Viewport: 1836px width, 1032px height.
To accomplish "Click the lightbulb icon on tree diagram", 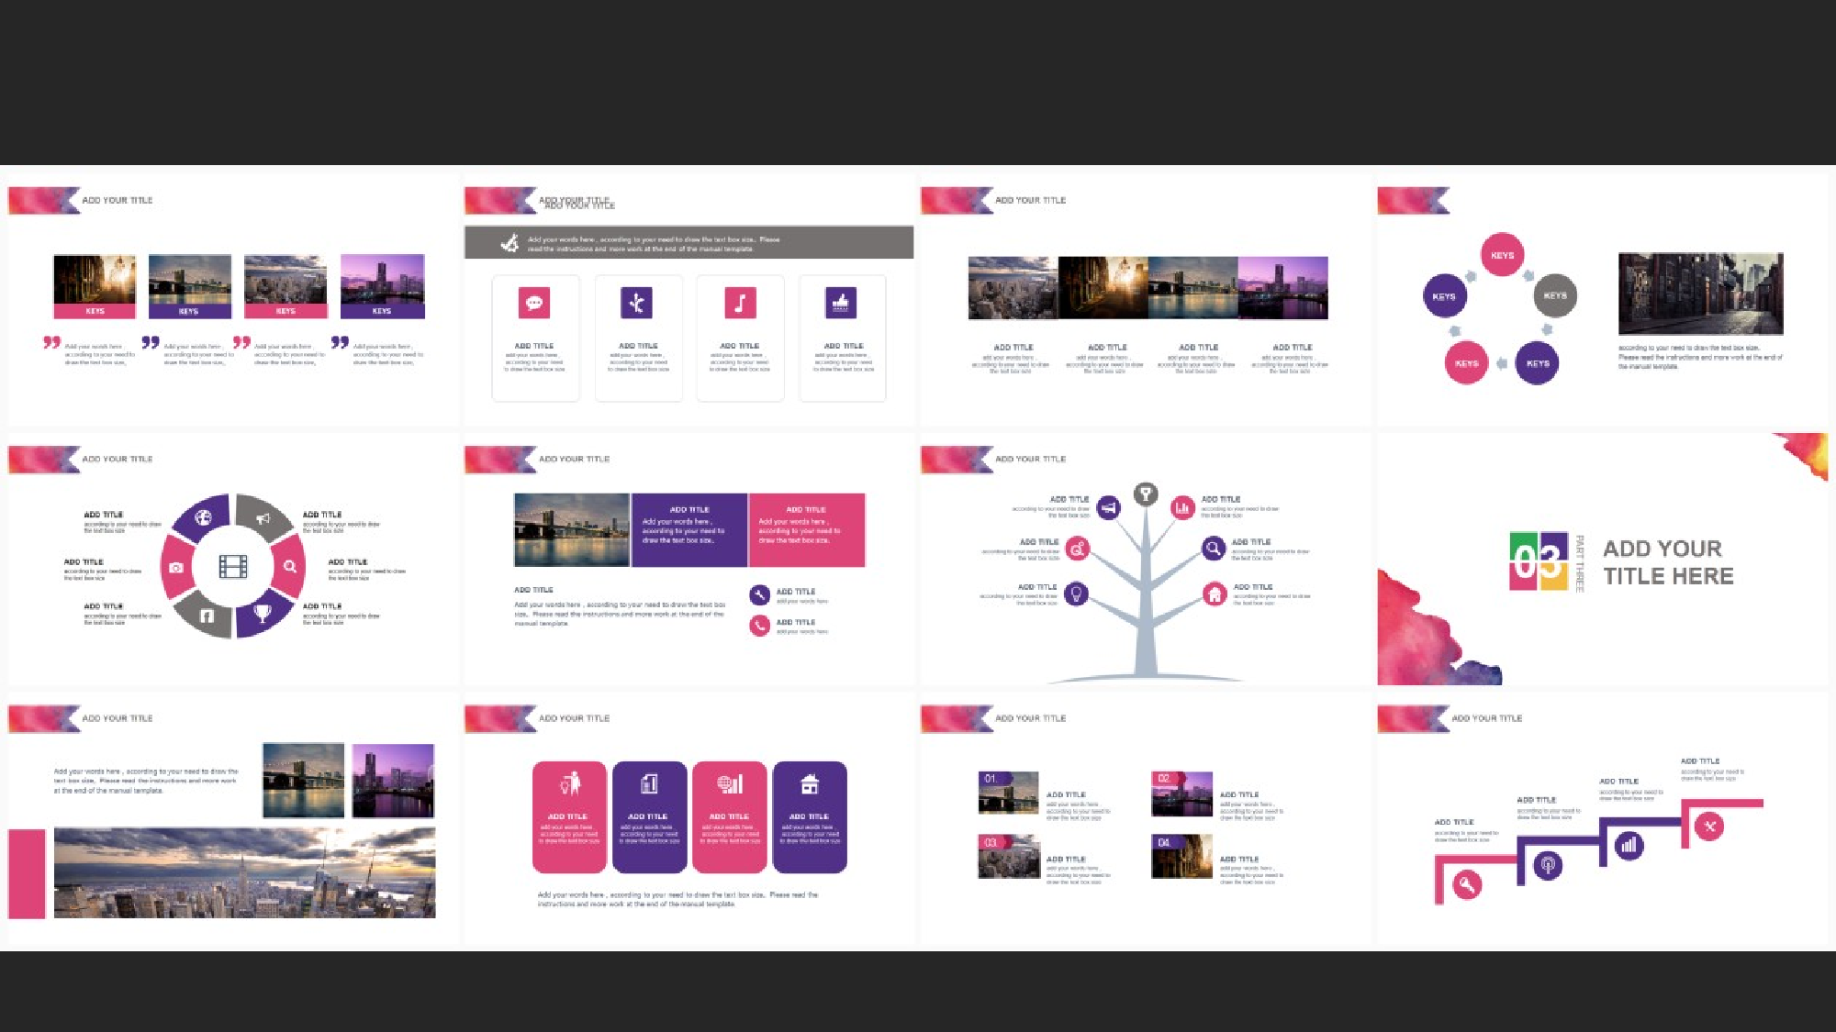I will pyautogui.click(x=1076, y=594).
